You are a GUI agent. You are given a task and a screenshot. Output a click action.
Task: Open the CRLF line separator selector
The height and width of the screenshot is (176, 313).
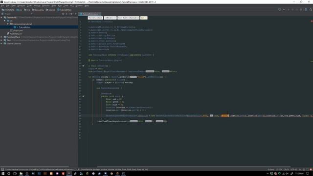click(286, 170)
